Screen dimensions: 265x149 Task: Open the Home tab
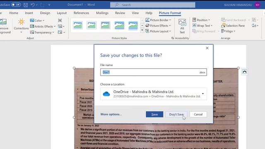[x=14, y=13]
